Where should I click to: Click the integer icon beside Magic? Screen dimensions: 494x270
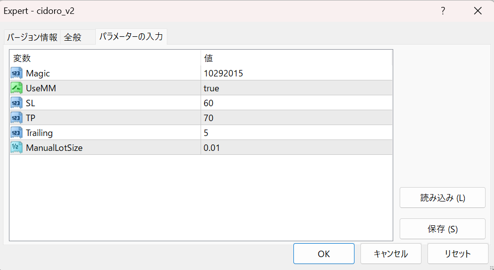click(16, 73)
